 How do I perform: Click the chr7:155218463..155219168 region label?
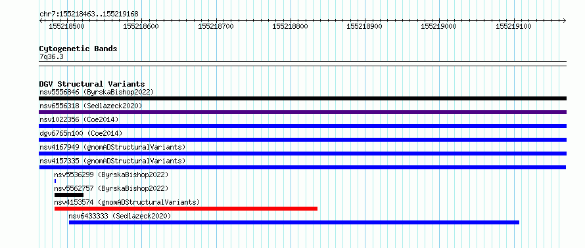(x=89, y=14)
